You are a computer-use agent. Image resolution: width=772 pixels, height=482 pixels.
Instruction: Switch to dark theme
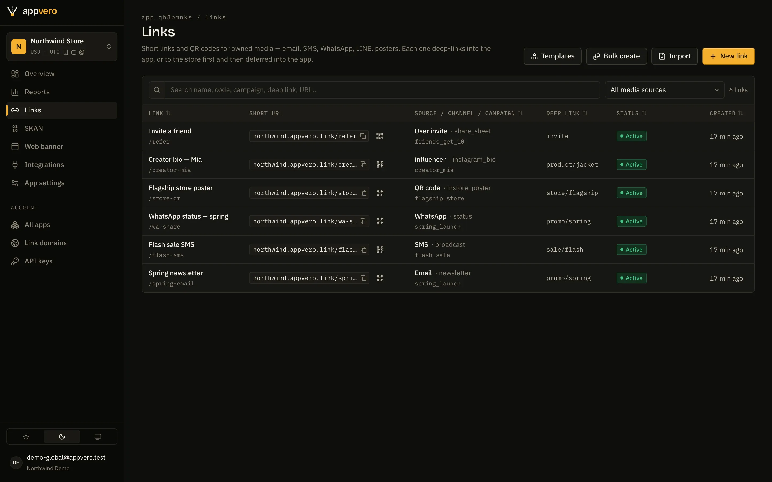tap(62, 437)
